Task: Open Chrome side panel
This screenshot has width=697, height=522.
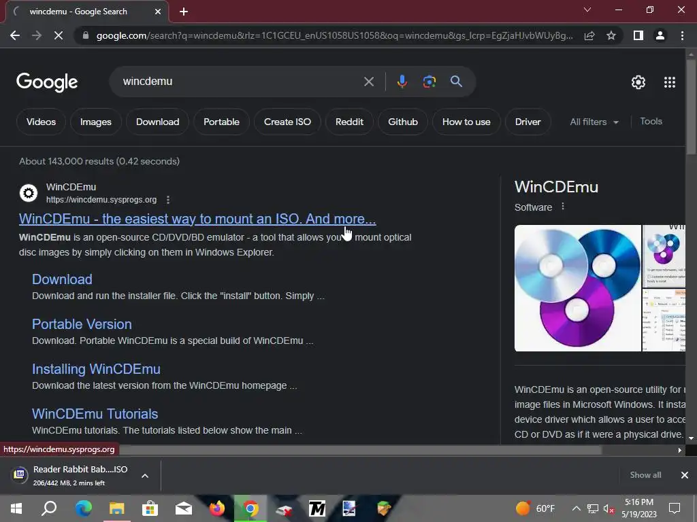Action: tap(638, 35)
